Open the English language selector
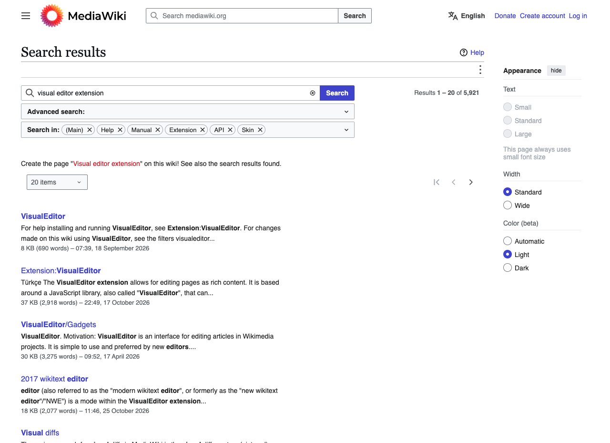Screen dimensions: 610x443 point(467,16)
